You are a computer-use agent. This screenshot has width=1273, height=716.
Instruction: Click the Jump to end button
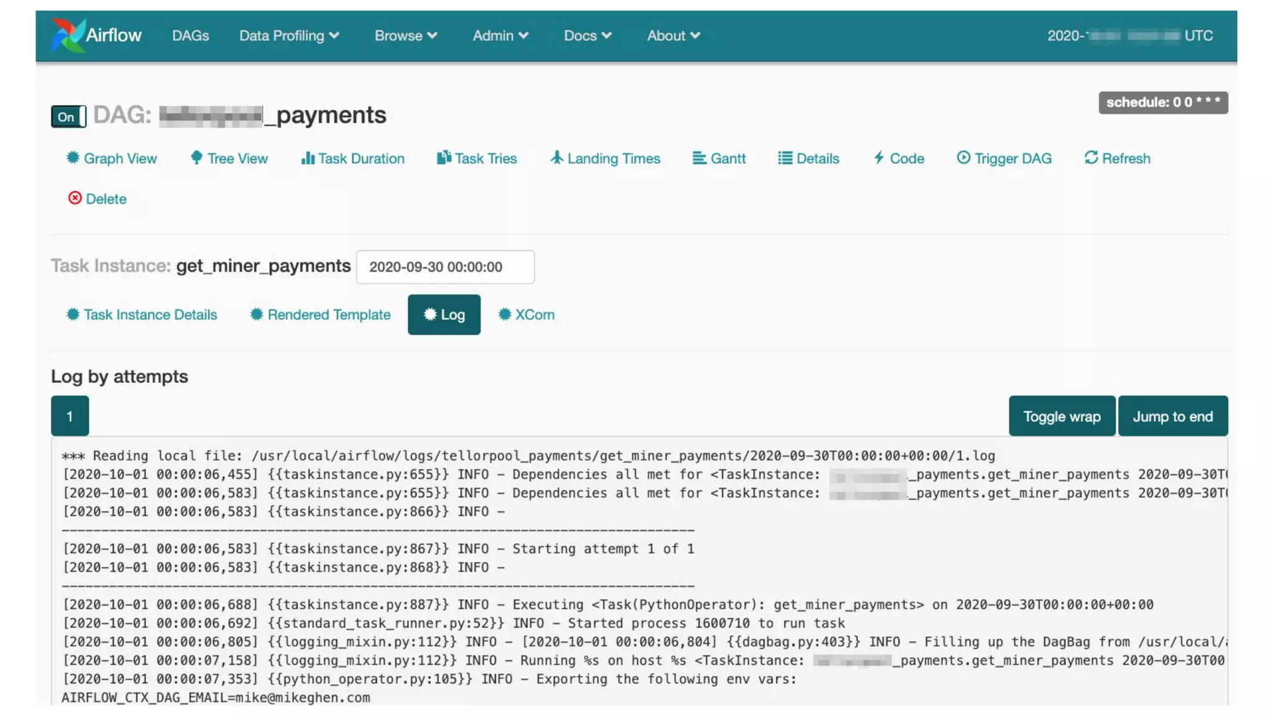[1172, 416]
